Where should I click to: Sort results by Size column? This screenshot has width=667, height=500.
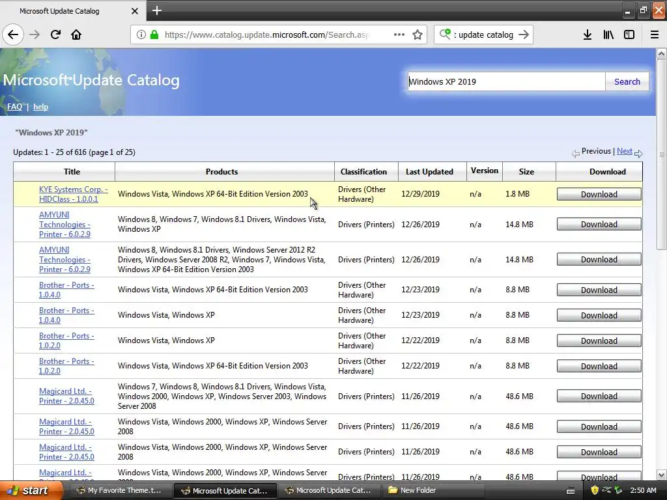click(526, 172)
